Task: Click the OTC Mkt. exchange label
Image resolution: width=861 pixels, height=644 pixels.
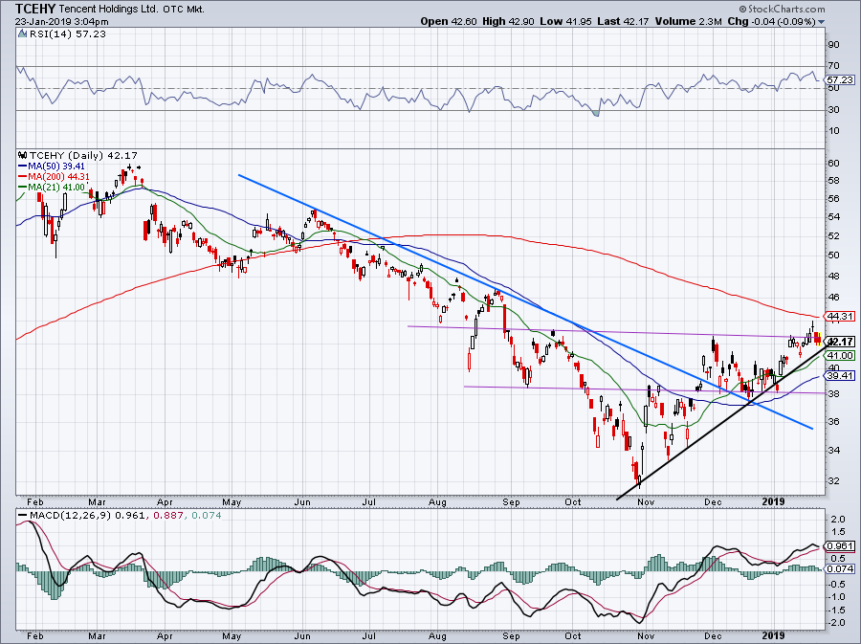Action: coord(184,10)
